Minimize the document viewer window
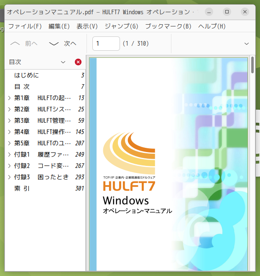 [209, 12]
